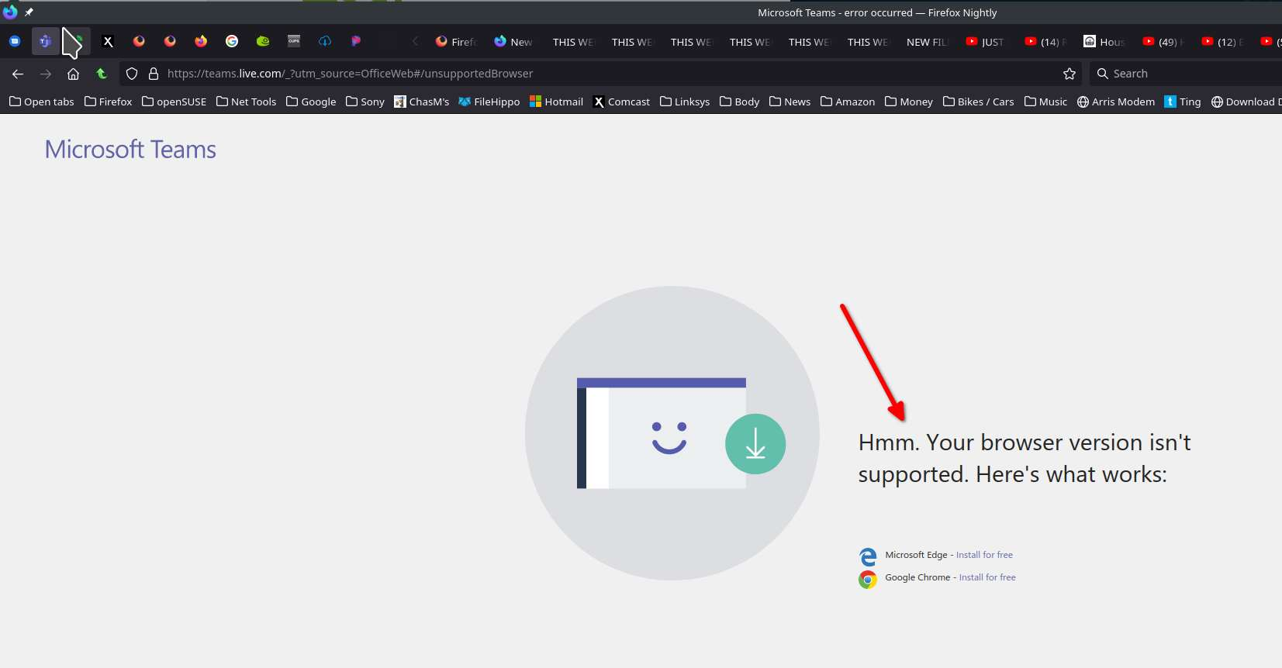Click the Microsoft Edge logo icon
Screen dimensions: 1282x668
(868, 556)
